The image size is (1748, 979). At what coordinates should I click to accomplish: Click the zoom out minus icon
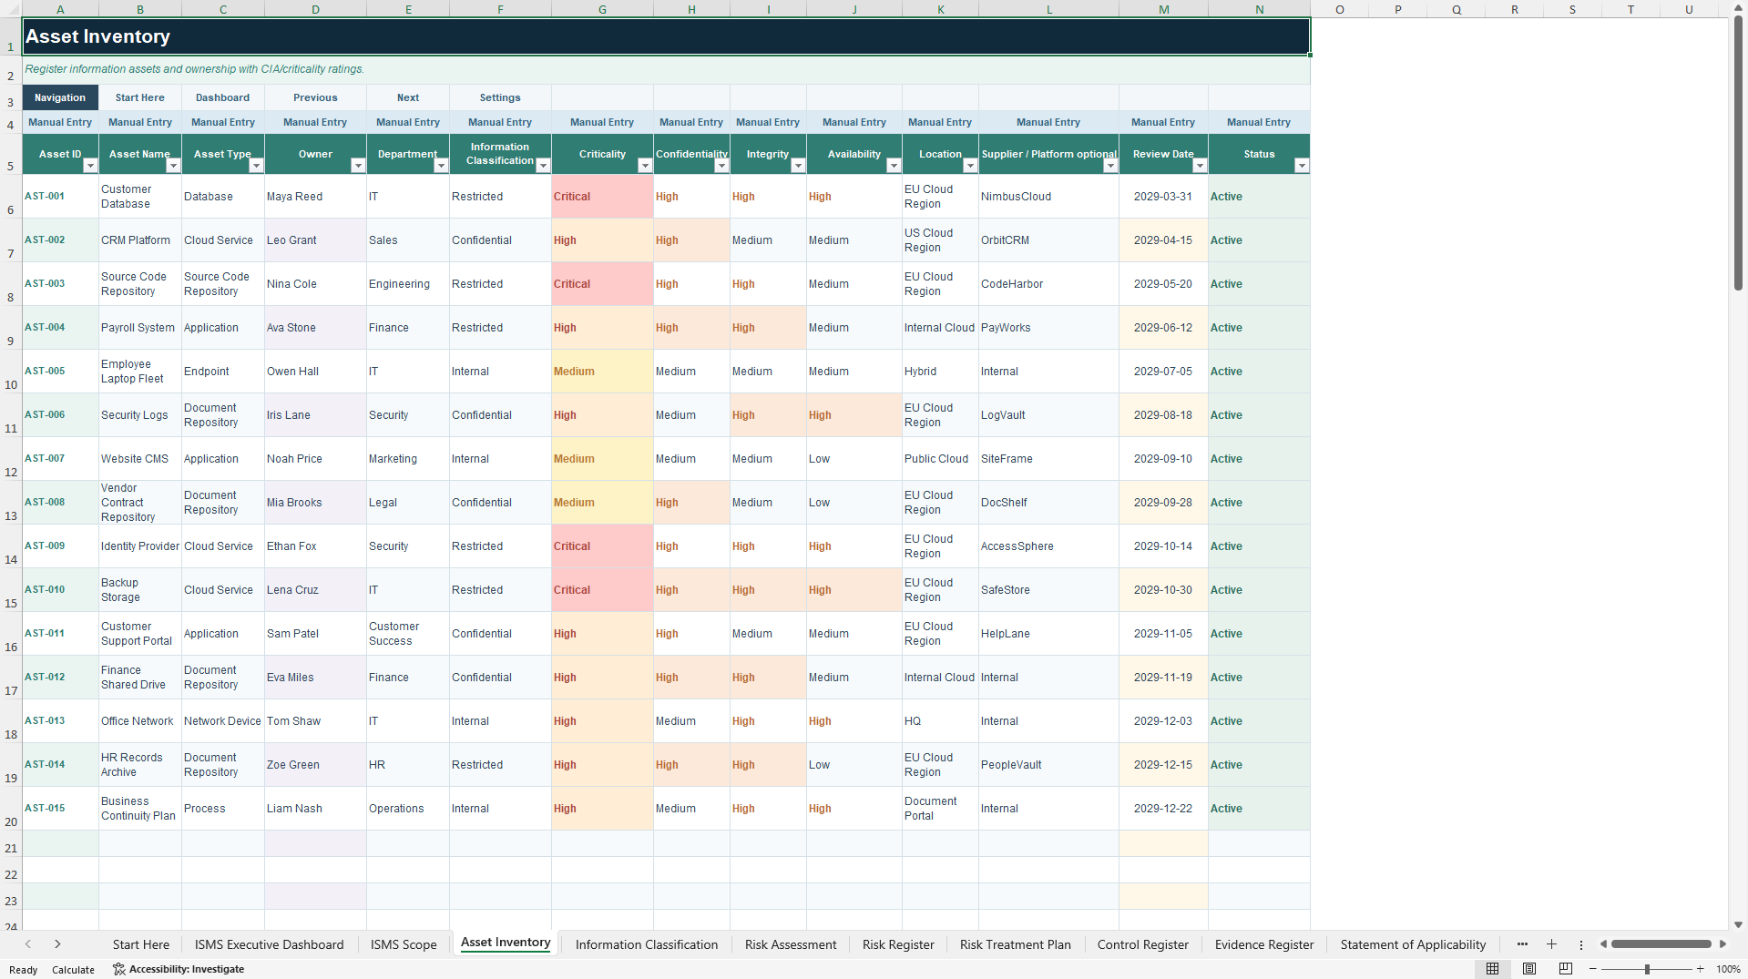pyautogui.click(x=1593, y=969)
